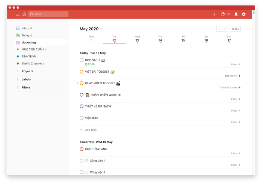Open settings gear icon
This screenshot has height=184, width=262.
[244, 14]
